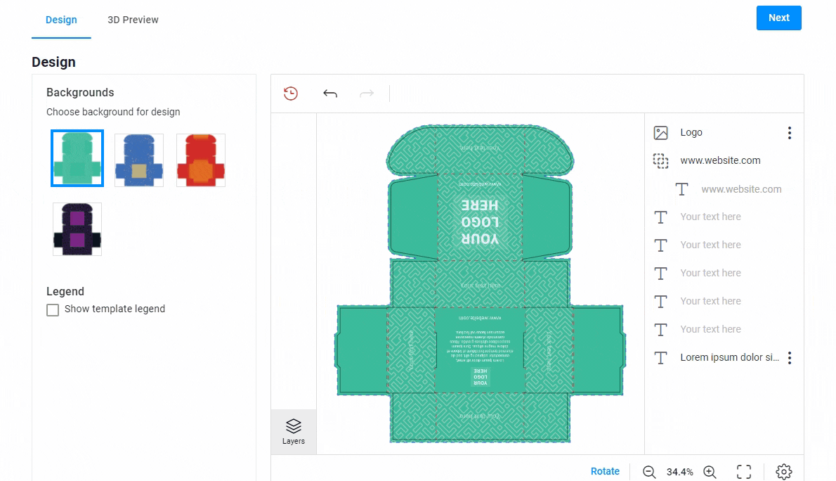836x481 pixels.
Task: Switch to the 3D Preview tab
Action: [x=133, y=20]
